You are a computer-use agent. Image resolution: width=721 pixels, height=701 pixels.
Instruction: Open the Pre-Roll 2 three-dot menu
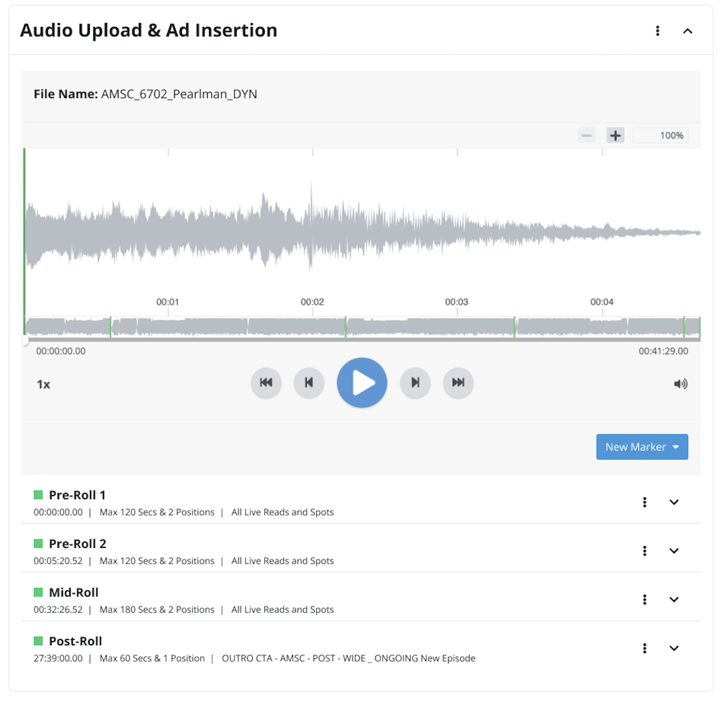[x=644, y=551]
